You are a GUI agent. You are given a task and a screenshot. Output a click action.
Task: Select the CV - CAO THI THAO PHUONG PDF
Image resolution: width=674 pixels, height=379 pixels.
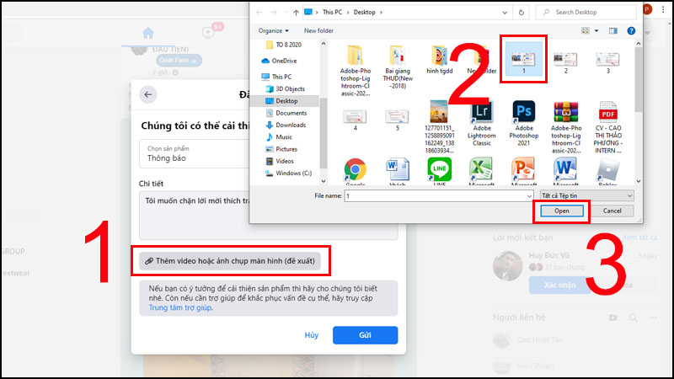(x=607, y=127)
